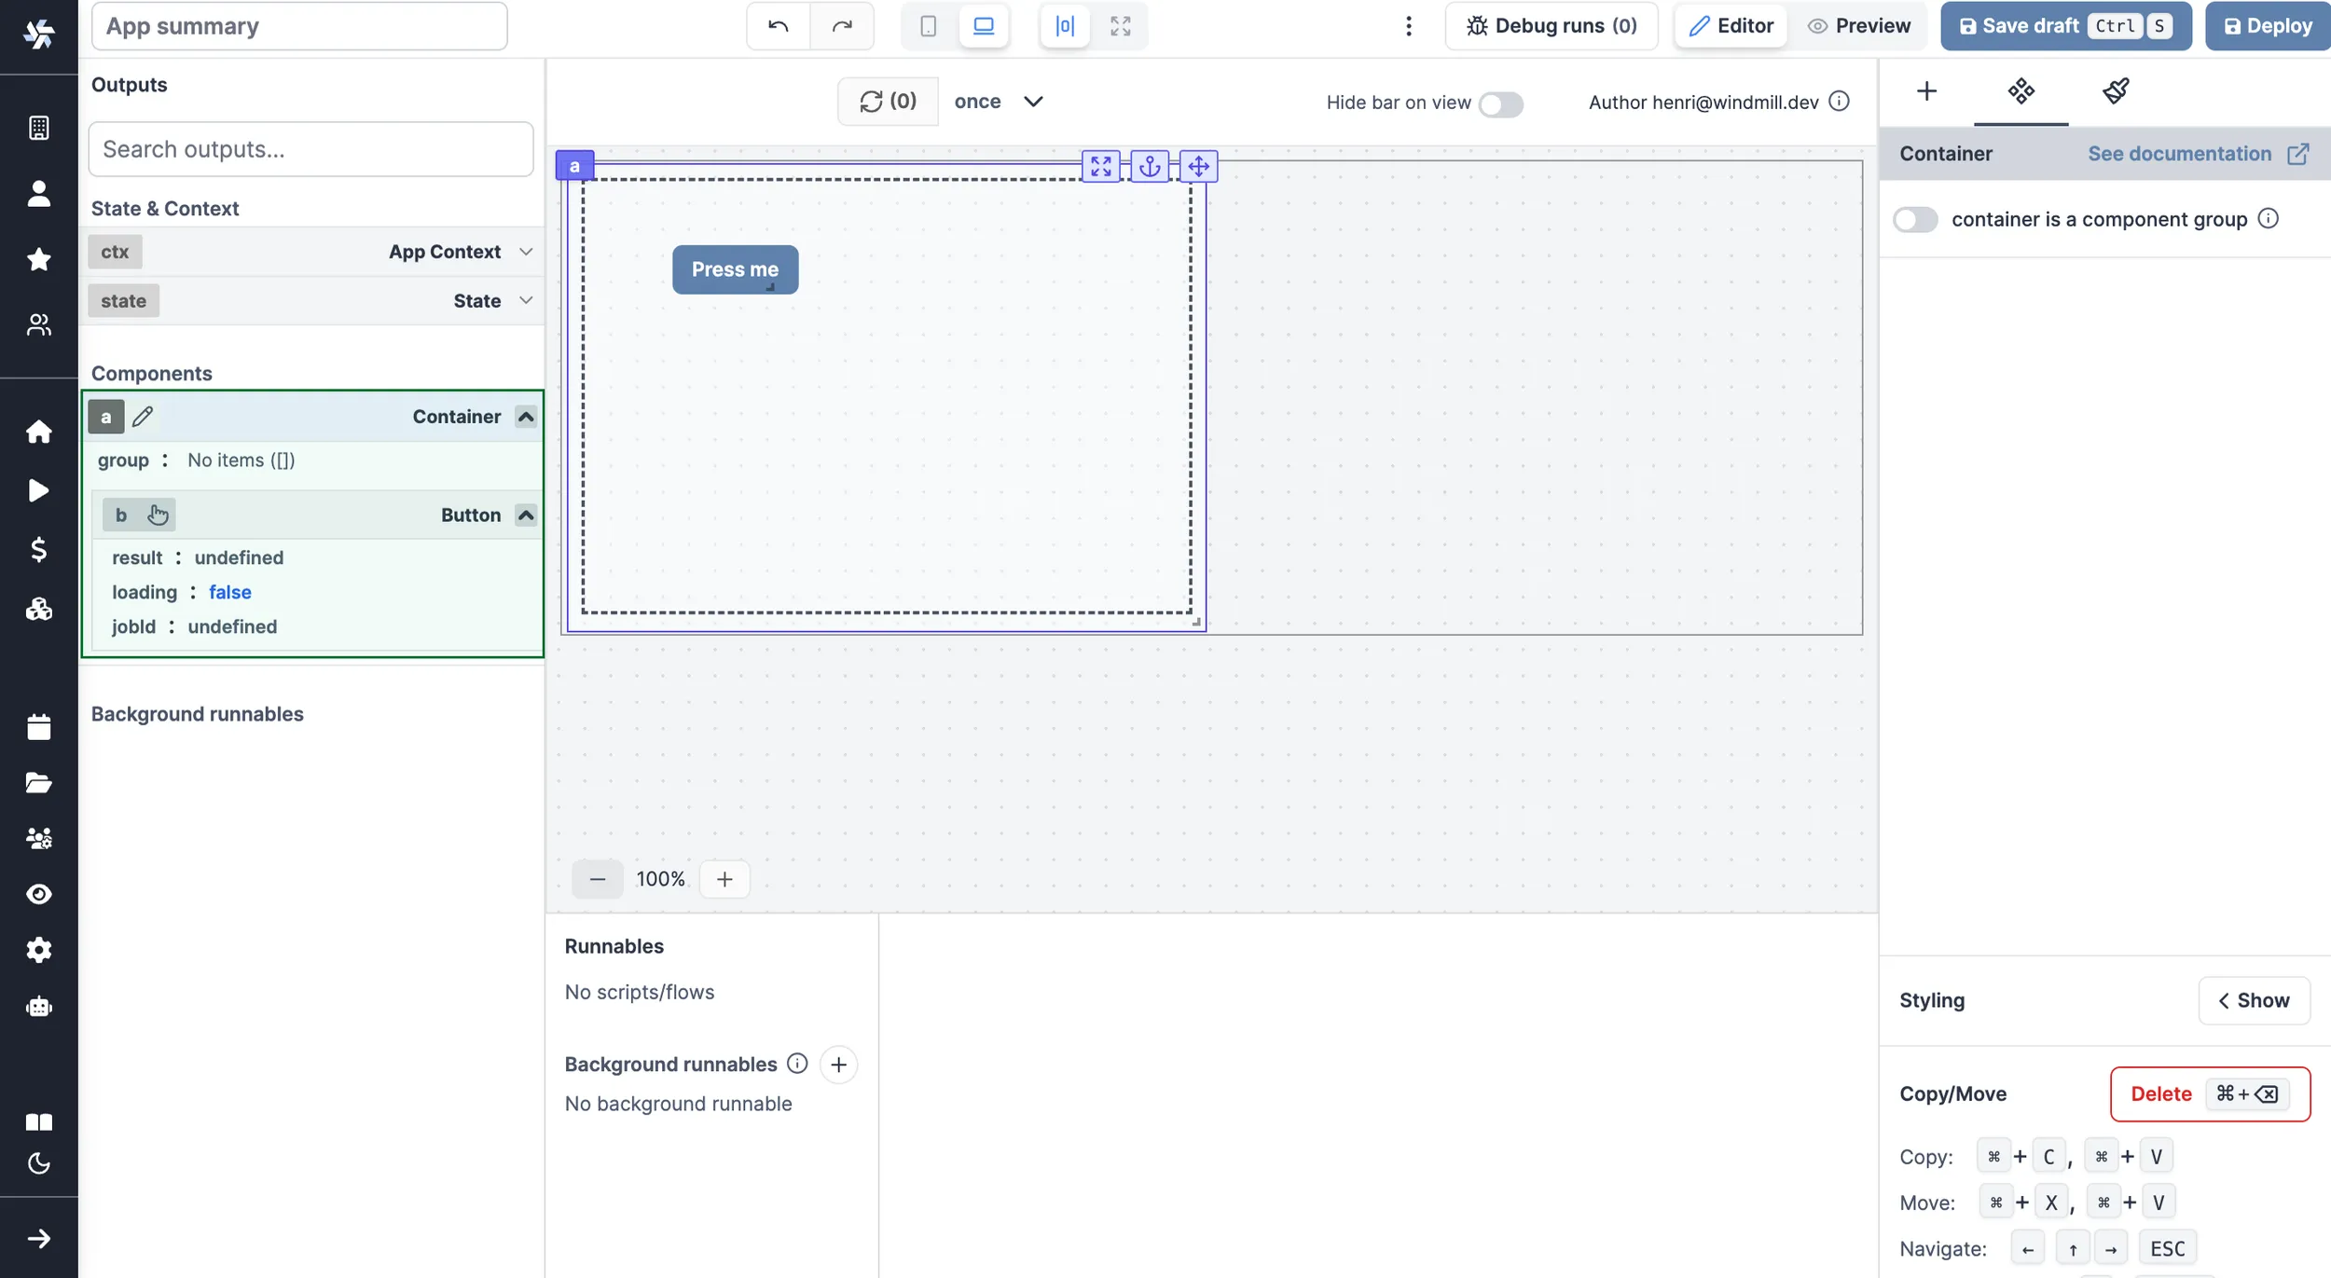
Task: Open the add component plus tab
Action: coord(1927,90)
